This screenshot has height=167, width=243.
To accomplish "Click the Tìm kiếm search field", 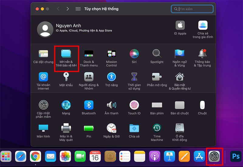I will tap(192, 9).
